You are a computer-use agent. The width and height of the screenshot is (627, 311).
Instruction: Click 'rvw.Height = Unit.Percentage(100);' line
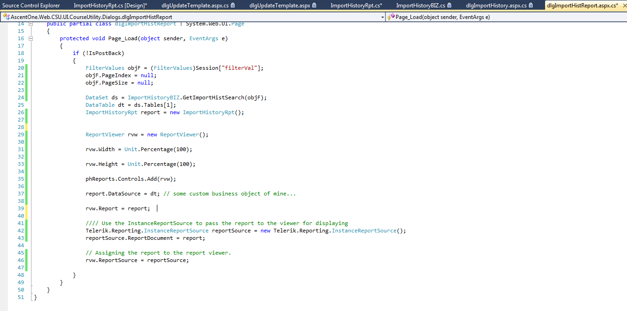pyautogui.click(x=141, y=164)
